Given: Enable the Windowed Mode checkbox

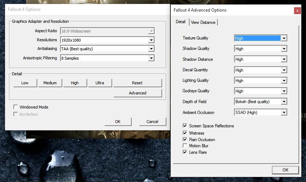Looking at the screenshot, I should [16, 107].
